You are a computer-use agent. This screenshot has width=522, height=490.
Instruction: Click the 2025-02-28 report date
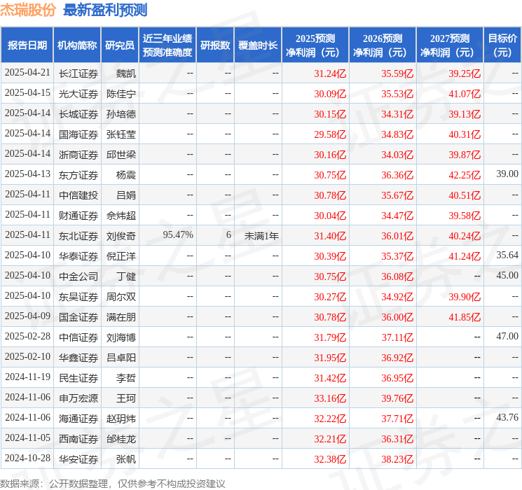27,336
